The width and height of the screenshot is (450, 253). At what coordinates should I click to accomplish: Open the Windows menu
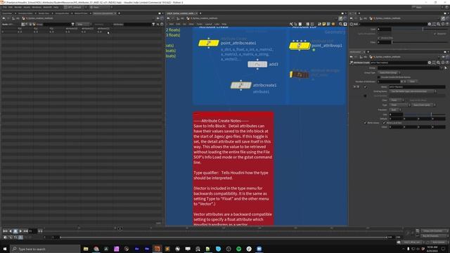[x=37, y=7]
